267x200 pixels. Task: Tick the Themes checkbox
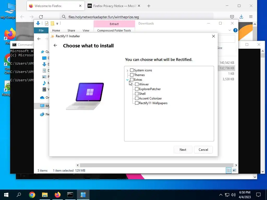(x=132, y=75)
